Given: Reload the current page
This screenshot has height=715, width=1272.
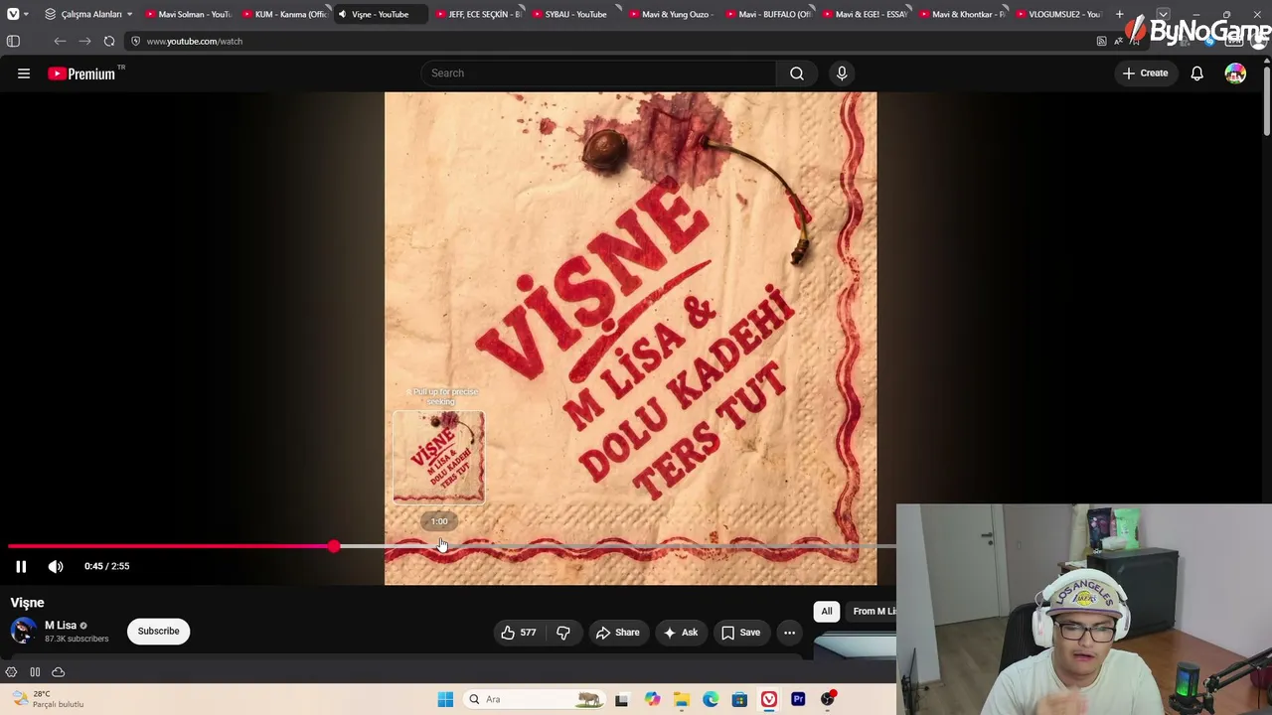Looking at the screenshot, I should (109, 41).
